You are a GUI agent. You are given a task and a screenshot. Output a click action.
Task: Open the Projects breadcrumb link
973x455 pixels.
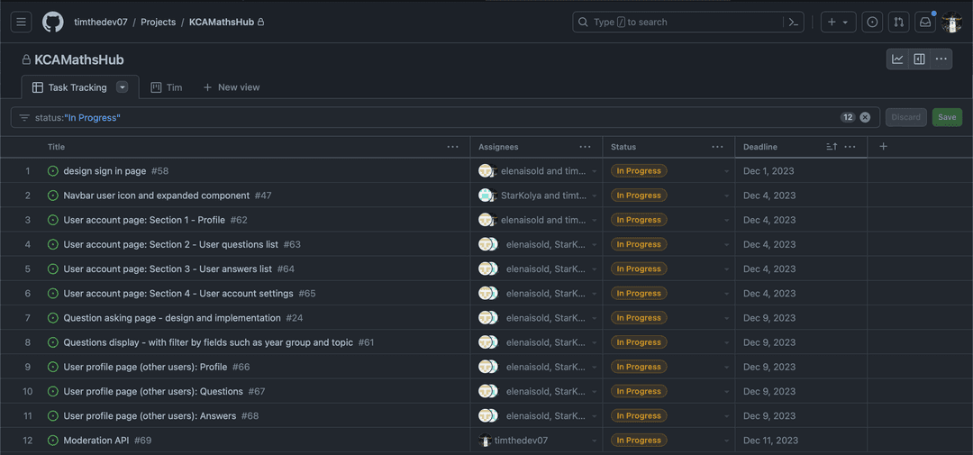click(x=158, y=23)
